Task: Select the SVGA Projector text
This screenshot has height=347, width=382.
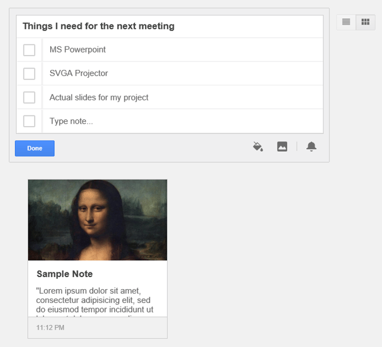Action: [x=79, y=73]
